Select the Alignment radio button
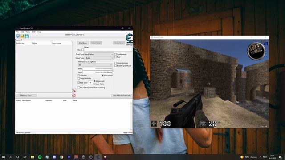The image size is (285, 160). coord(94,81)
